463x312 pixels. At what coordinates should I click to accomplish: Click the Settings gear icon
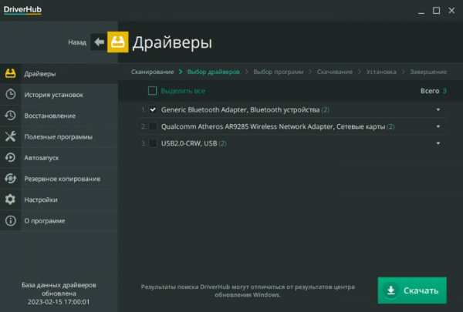click(10, 200)
